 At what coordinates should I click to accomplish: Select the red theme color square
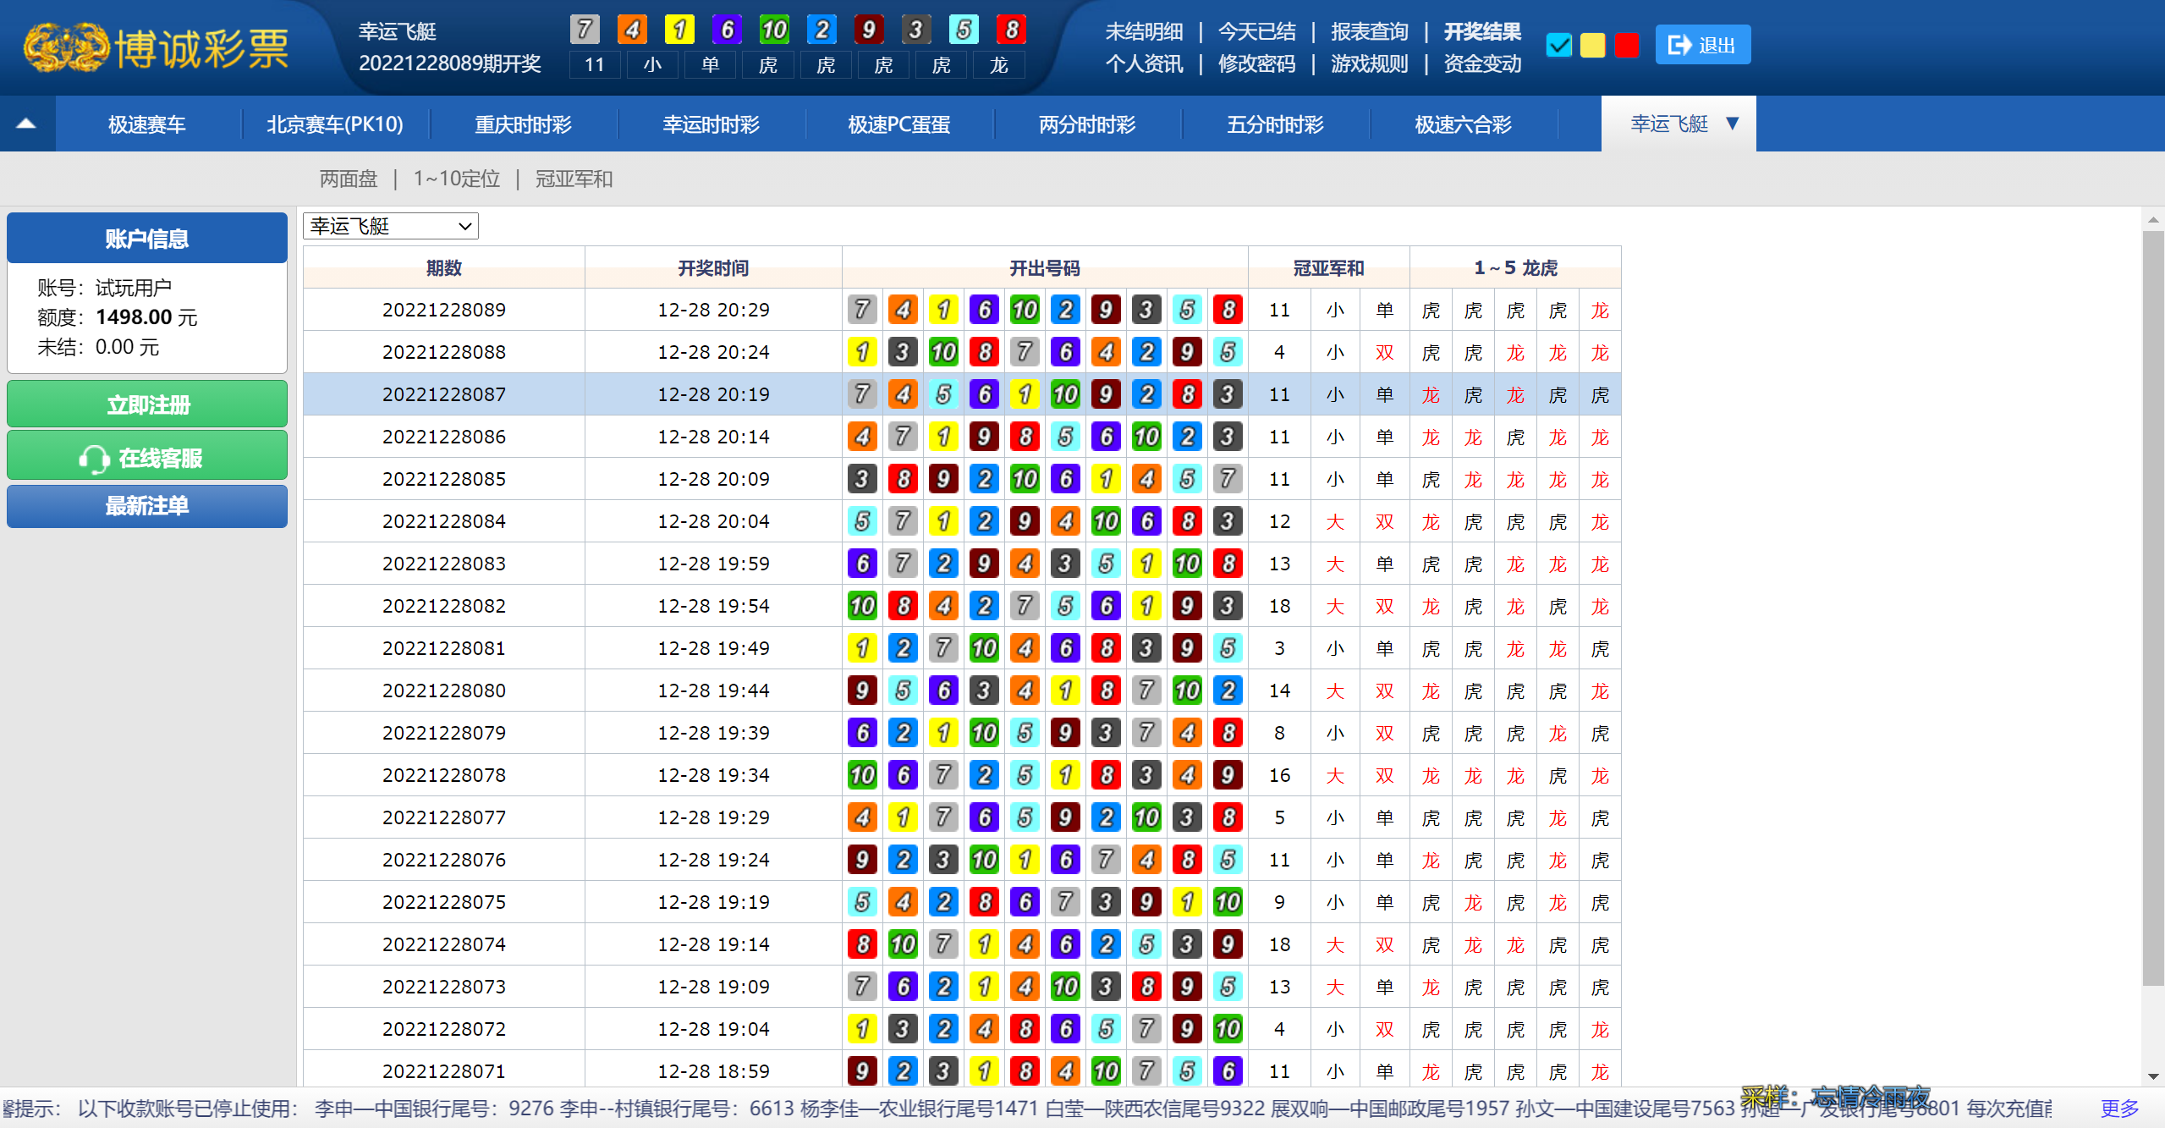(1626, 45)
